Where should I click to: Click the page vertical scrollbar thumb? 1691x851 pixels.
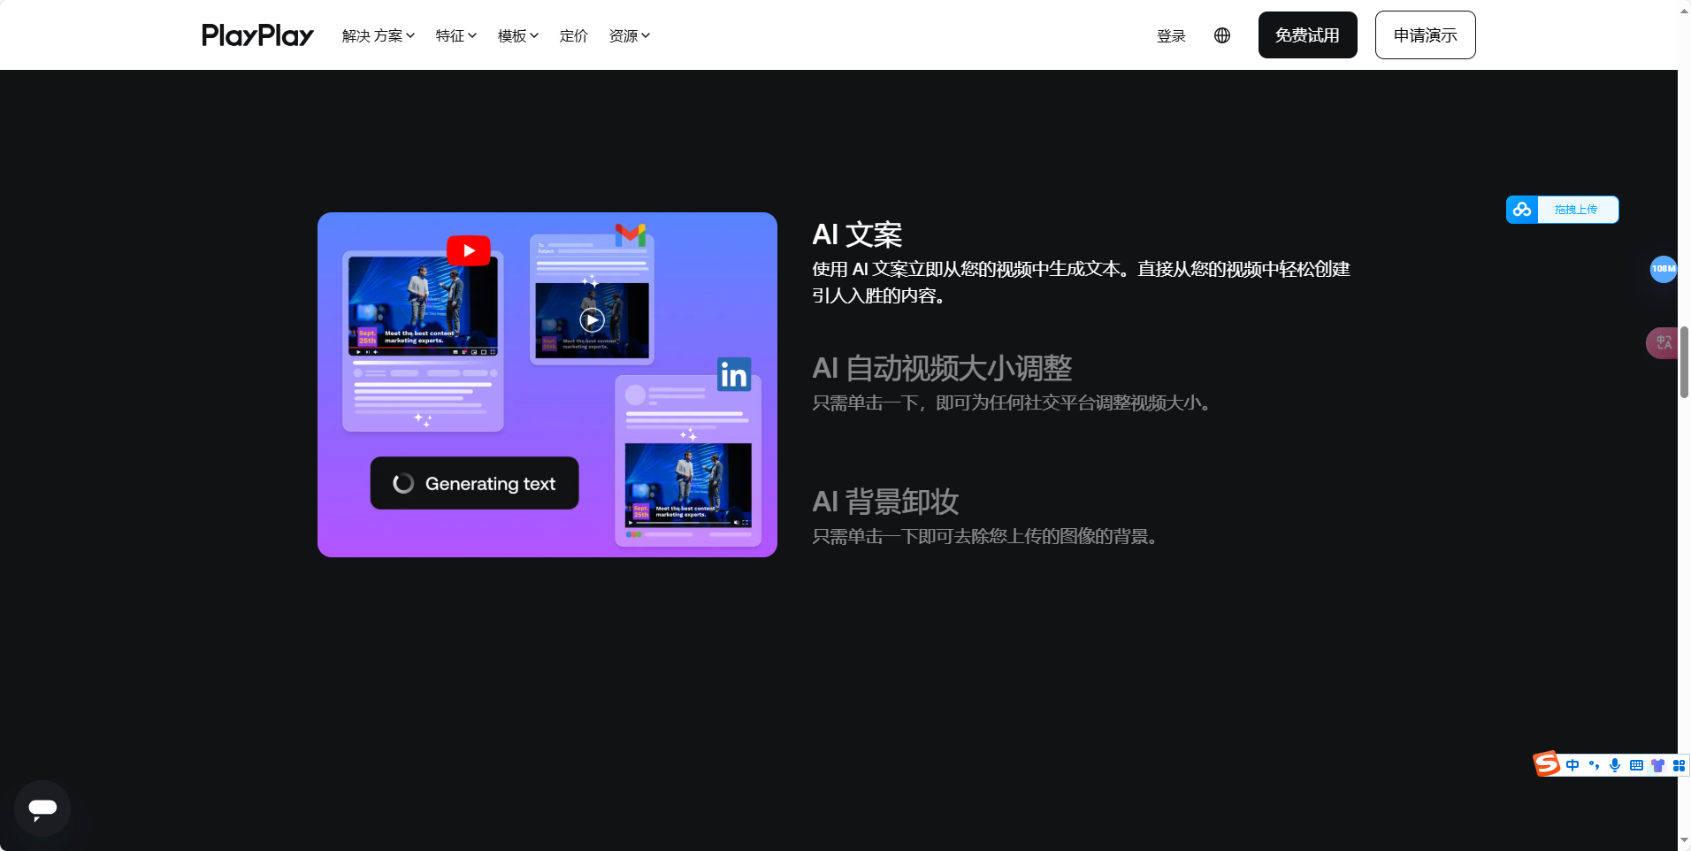click(1684, 363)
